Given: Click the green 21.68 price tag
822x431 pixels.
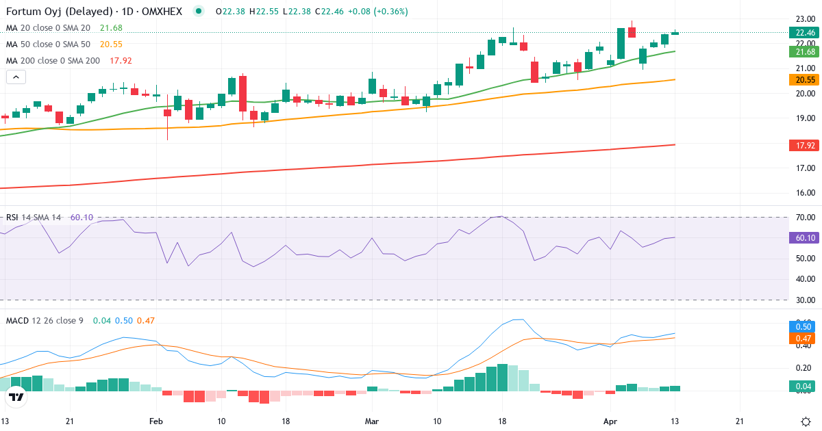Looking at the screenshot, I should point(803,52).
